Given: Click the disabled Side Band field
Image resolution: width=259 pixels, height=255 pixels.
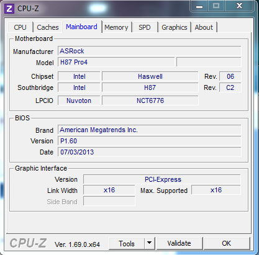Looking at the screenshot, I should click(x=109, y=201).
